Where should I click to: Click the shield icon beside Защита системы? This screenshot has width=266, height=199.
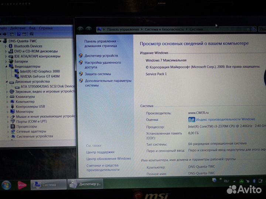click(81, 74)
